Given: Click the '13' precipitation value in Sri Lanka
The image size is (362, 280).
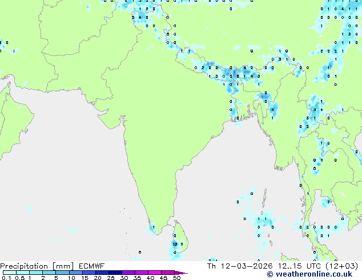Looking at the screenshot, I should click(x=175, y=244).
